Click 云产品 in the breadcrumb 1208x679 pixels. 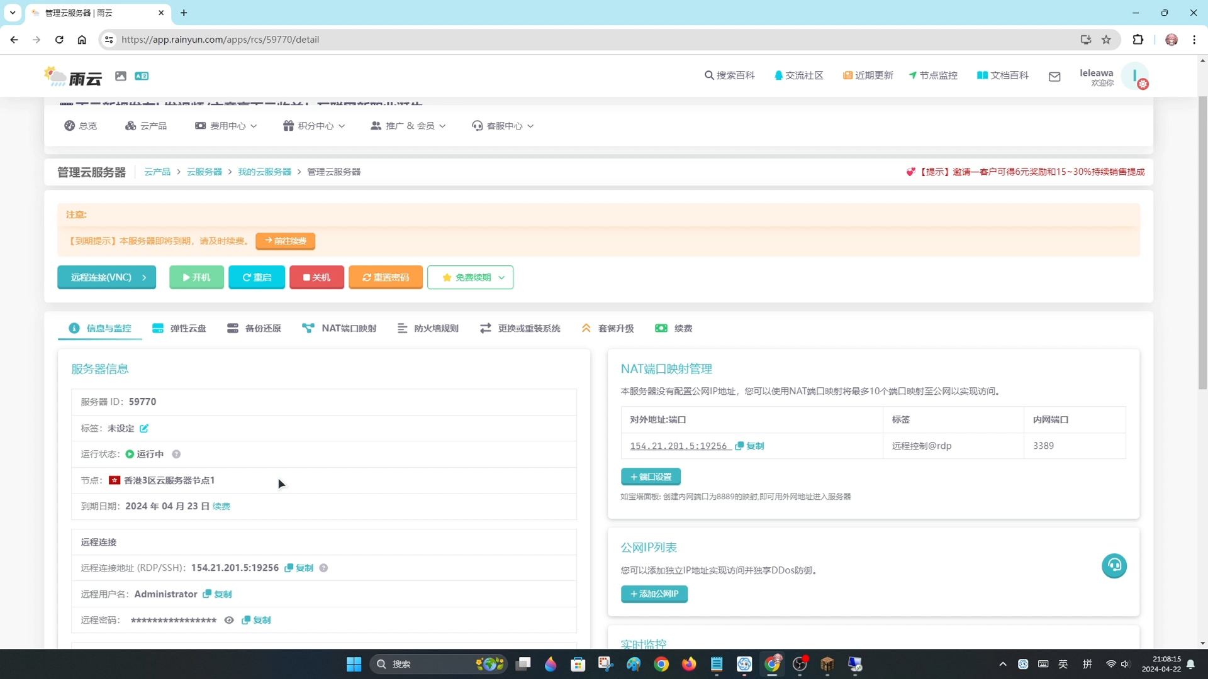[x=157, y=172]
